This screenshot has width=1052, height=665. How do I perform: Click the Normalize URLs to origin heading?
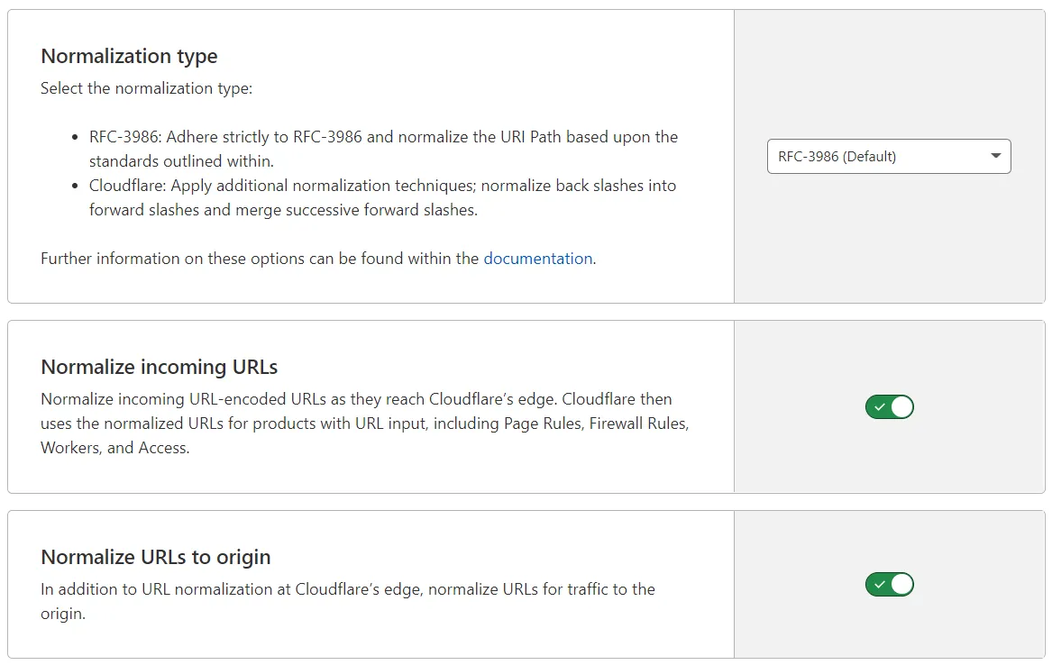pos(155,557)
